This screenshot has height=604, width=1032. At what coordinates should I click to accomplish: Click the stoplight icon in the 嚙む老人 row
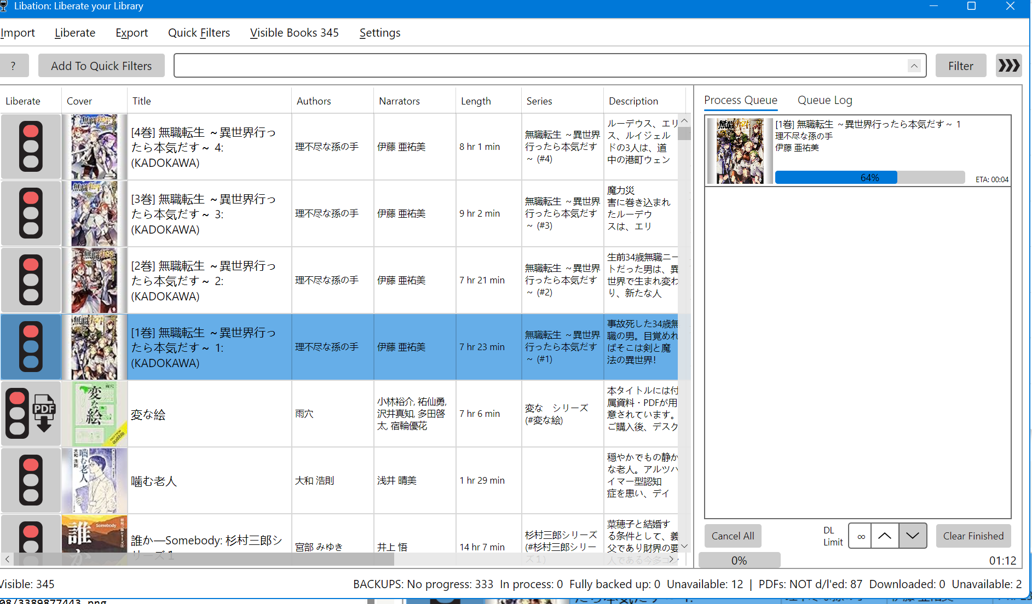point(31,480)
